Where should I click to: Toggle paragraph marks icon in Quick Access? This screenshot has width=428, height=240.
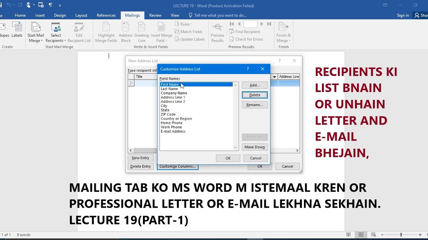50,5
